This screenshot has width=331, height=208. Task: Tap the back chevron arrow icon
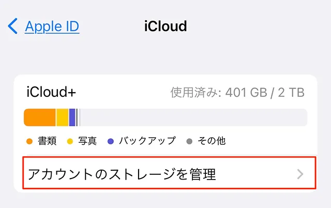pyautogui.click(x=13, y=25)
